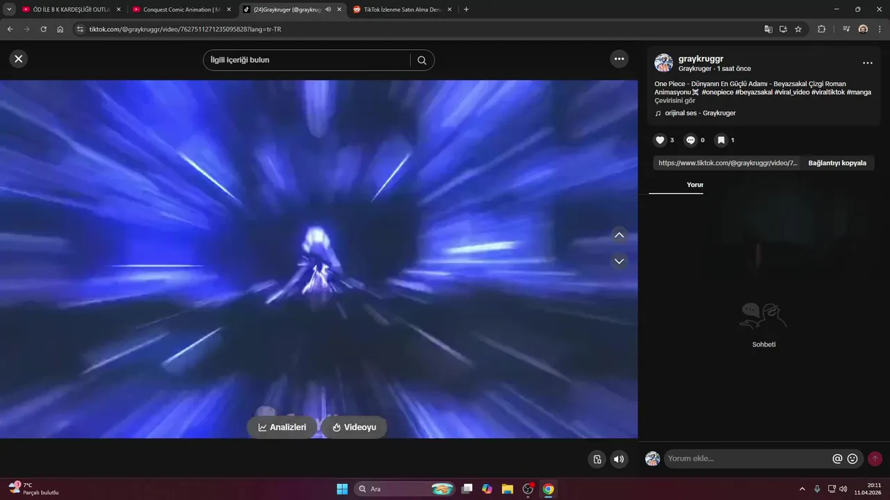The image size is (890, 500).
Task: Click the red send comment arrow button
Action: (x=875, y=458)
